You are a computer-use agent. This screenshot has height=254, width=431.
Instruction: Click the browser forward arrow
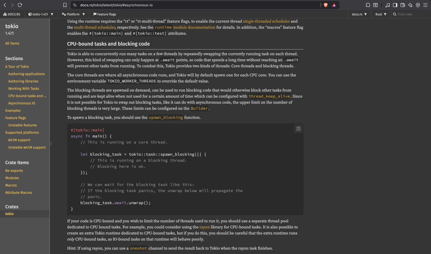coord(12,5)
